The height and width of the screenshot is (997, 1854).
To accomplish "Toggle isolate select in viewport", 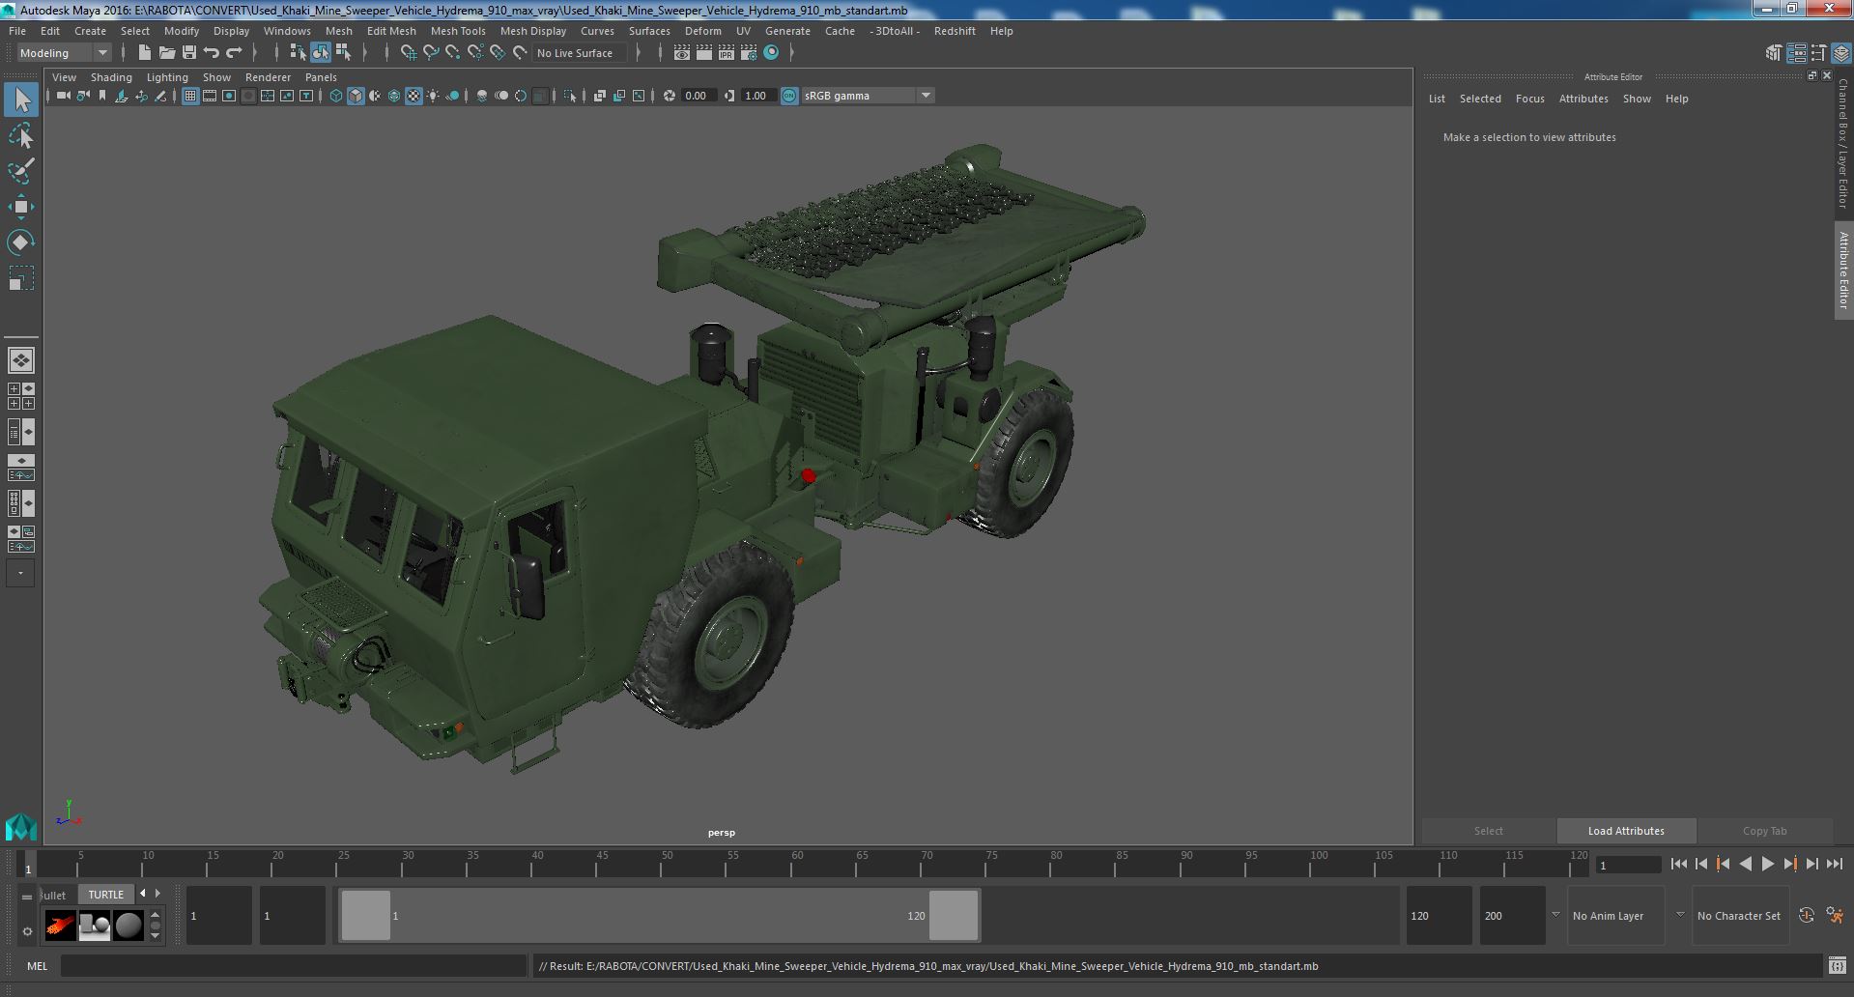I will (x=570, y=96).
